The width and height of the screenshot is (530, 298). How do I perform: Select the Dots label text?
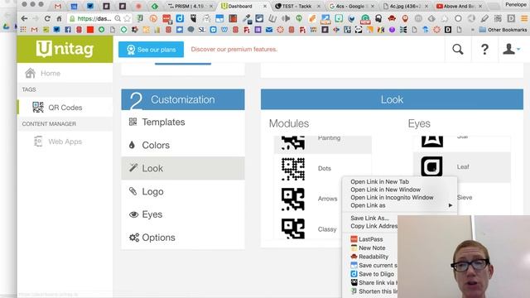[x=324, y=168]
